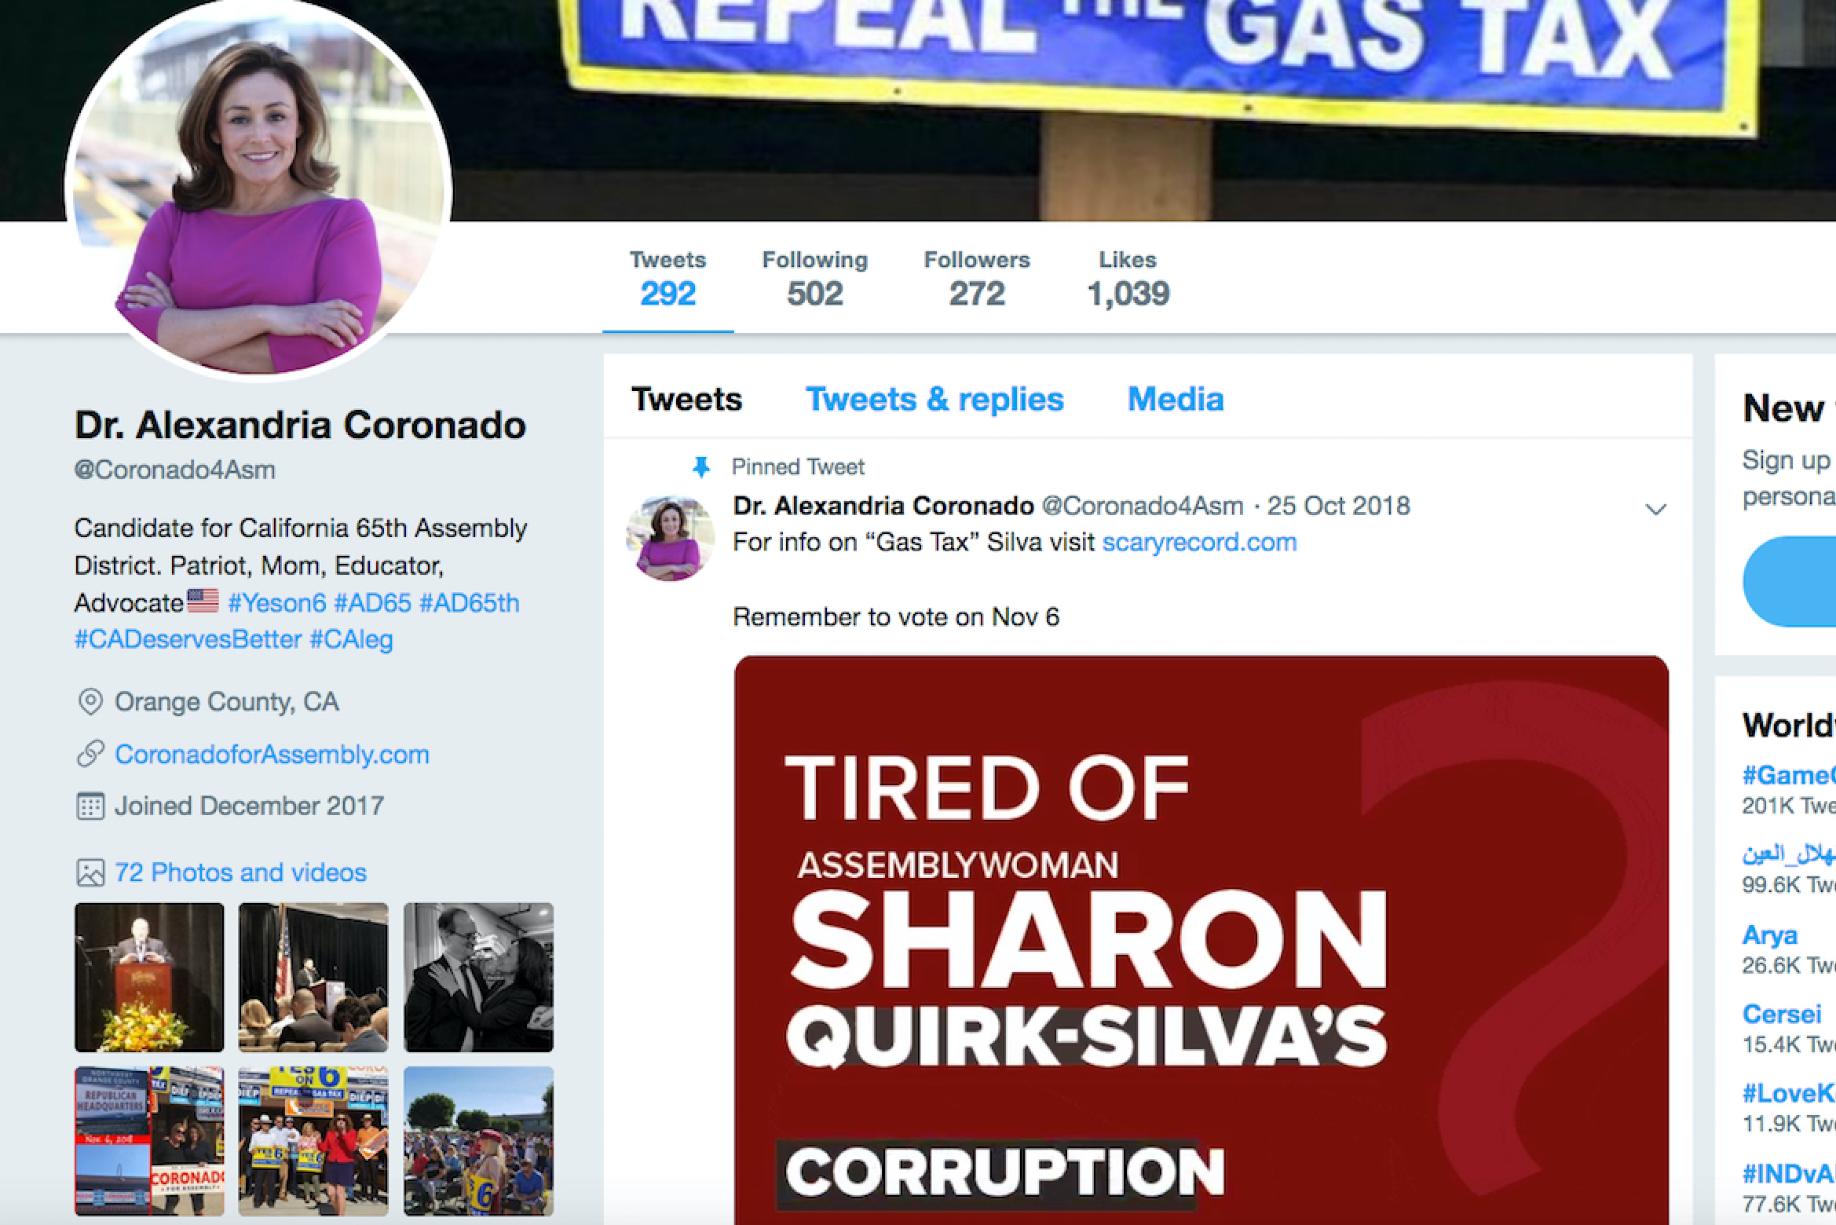The width and height of the screenshot is (1836, 1225).
Task: Click the link chain icon beside website
Action: pos(90,754)
